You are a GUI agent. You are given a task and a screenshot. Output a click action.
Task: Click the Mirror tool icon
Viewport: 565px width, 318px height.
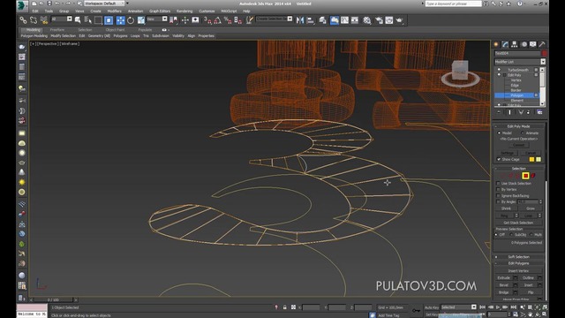pyautogui.click(x=300, y=20)
